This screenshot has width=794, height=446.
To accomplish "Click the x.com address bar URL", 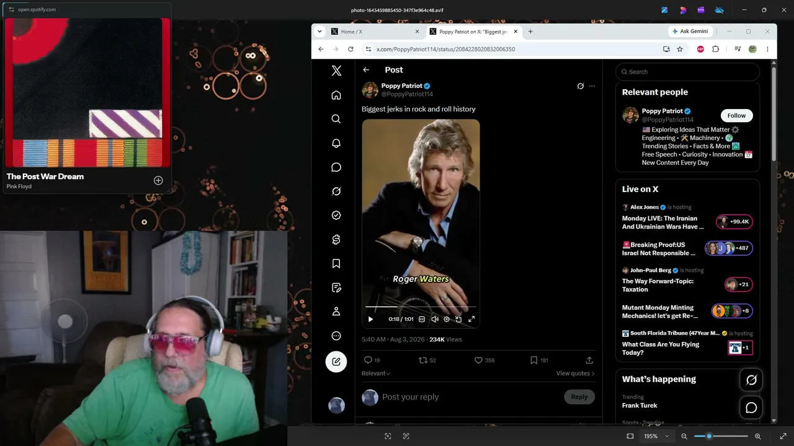I will (445, 49).
